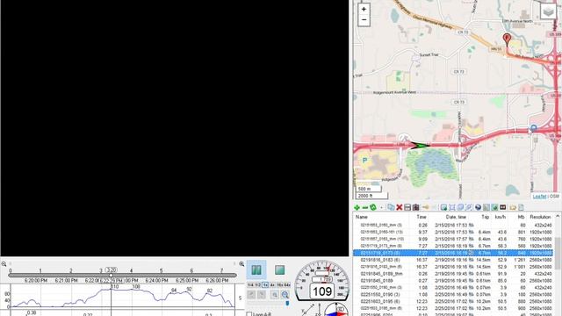Click the first grayed marker button under speed buttons
562x316 pixels.
coord(251,295)
